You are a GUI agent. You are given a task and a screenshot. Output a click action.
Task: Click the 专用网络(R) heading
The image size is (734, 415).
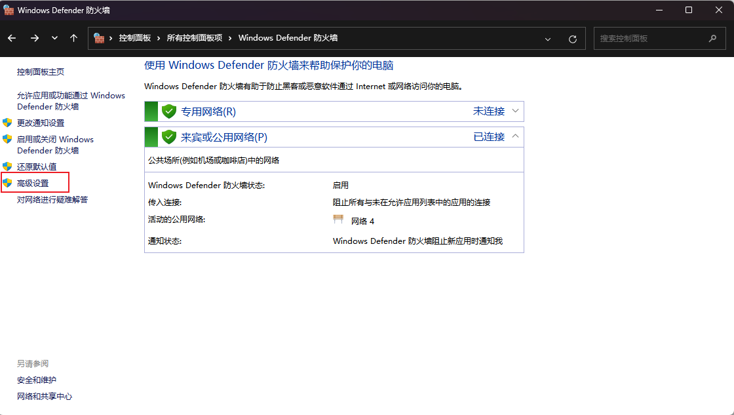(208, 111)
